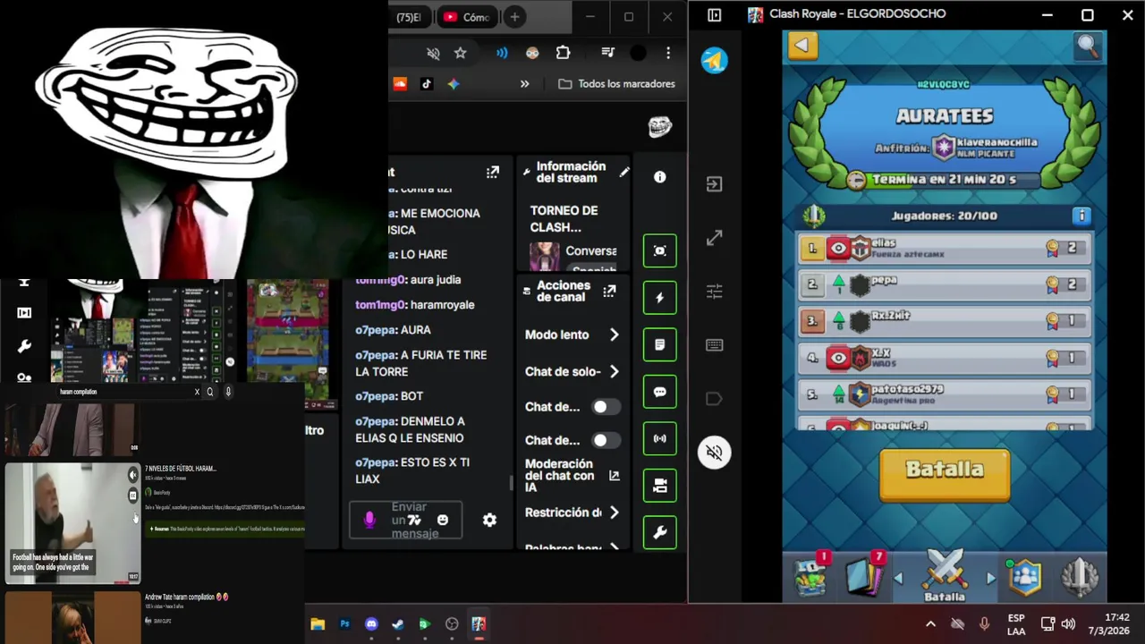Image resolution: width=1145 pixels, height=644 pixels.
Task: Open Todos los marcadores folder
Action: pos(616,83)
